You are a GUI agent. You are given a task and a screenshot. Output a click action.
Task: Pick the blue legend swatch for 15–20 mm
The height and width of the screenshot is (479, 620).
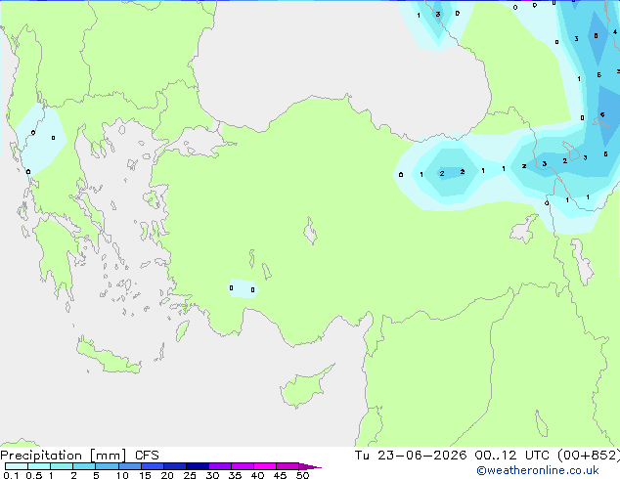pos(153,466)
